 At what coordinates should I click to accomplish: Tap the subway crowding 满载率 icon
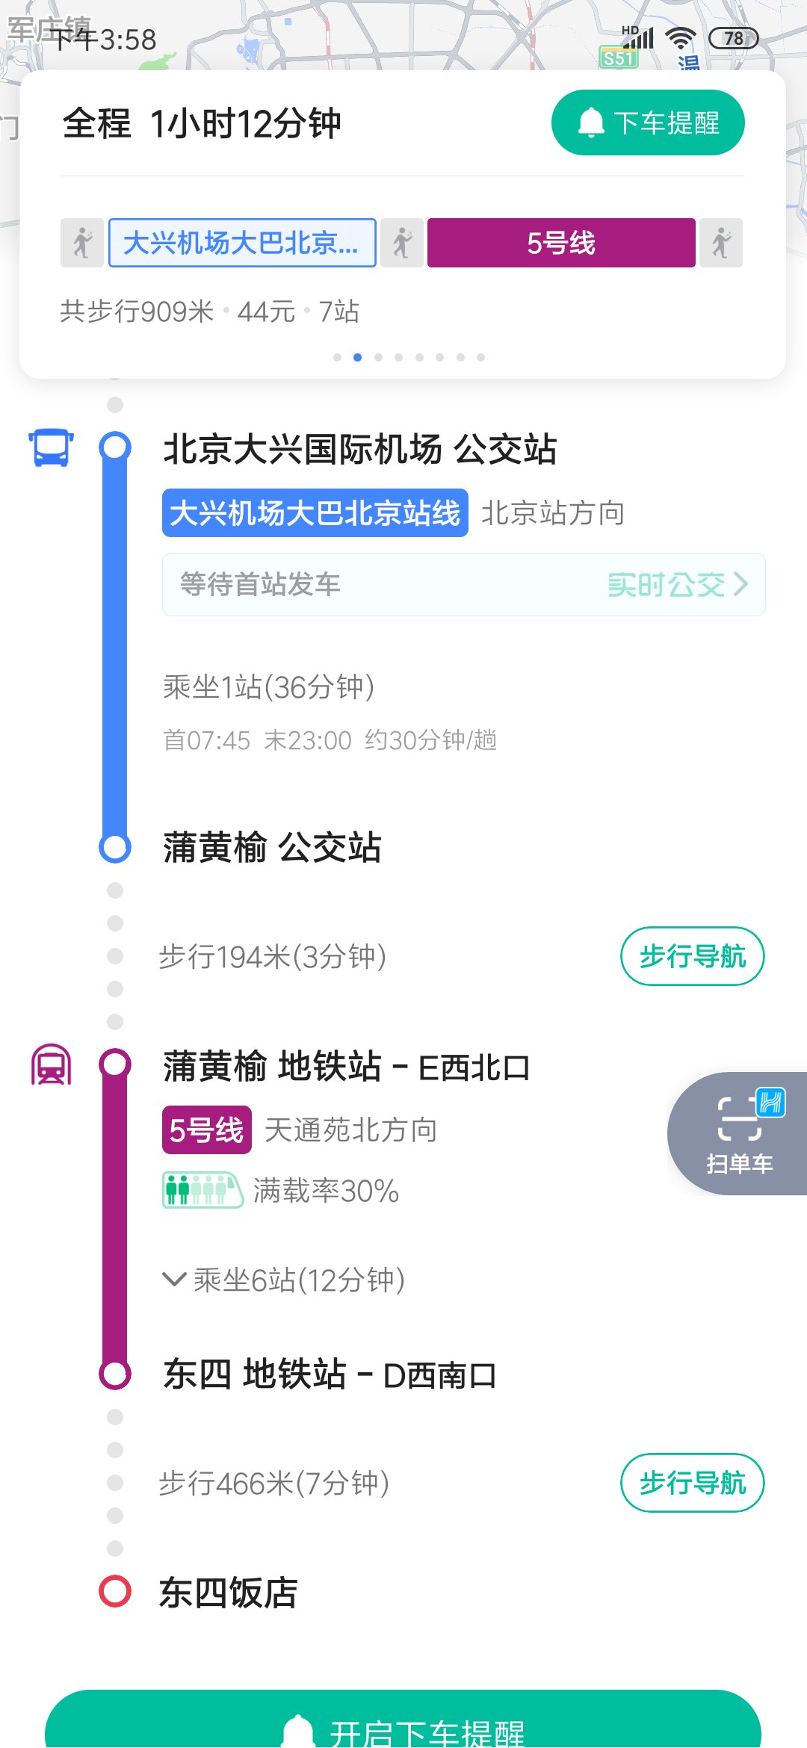coord(202,1190)
